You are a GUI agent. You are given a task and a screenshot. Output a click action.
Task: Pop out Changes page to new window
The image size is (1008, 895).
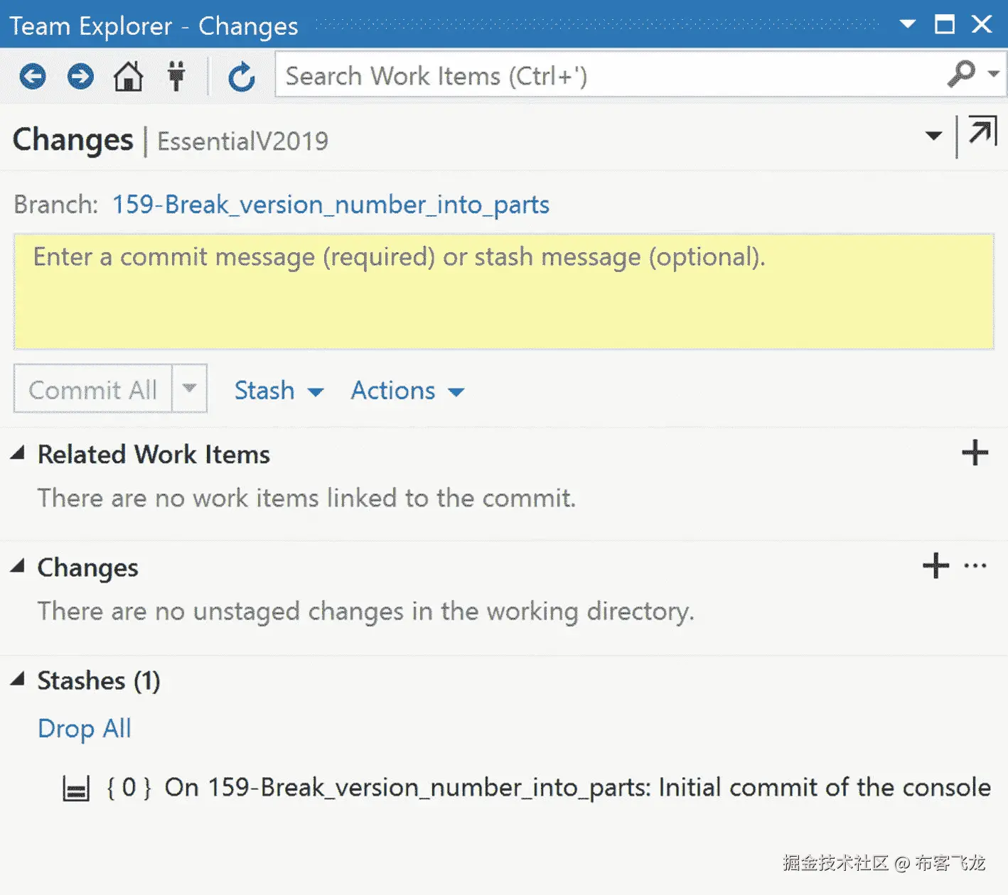(982, 133)
